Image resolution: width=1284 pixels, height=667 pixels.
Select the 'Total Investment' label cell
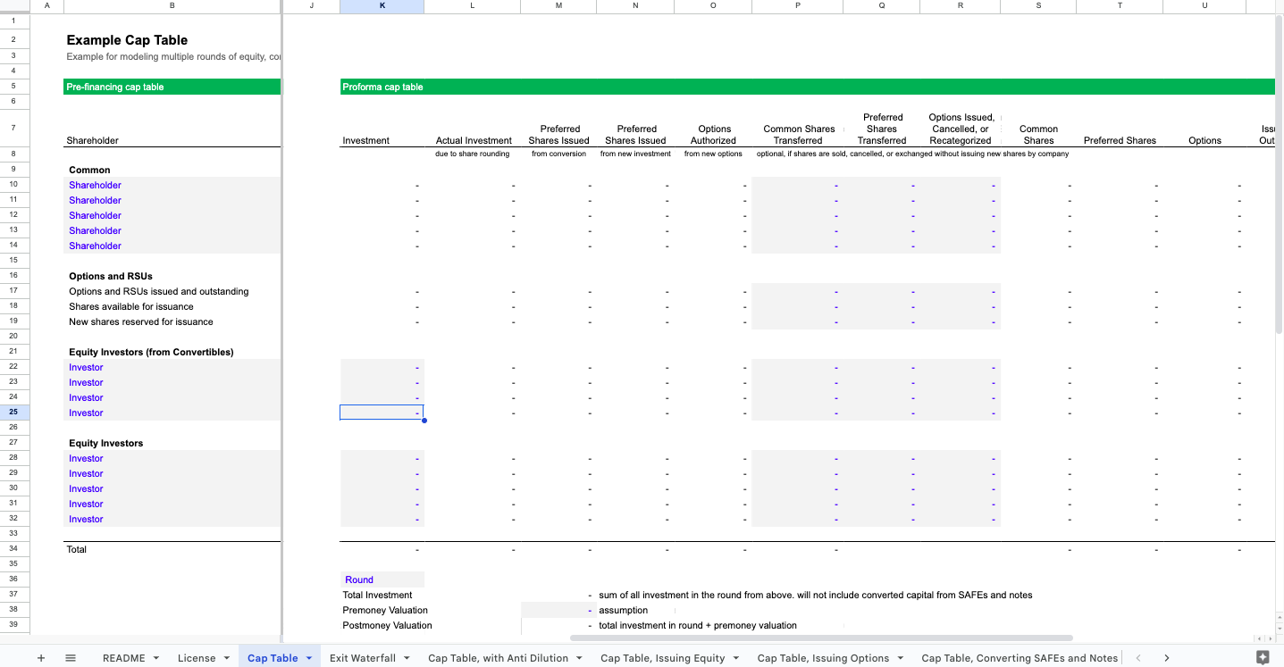[378, 595]
